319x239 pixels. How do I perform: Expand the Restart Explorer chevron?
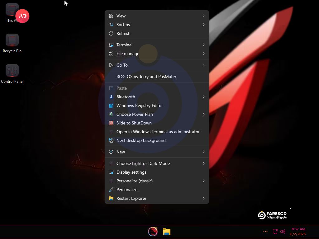[204, 198]
